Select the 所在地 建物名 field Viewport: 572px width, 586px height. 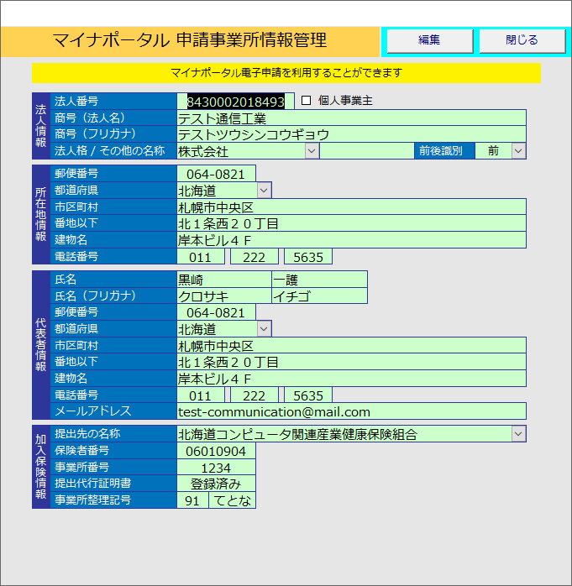pyautogui.click(x=351, y=240)
